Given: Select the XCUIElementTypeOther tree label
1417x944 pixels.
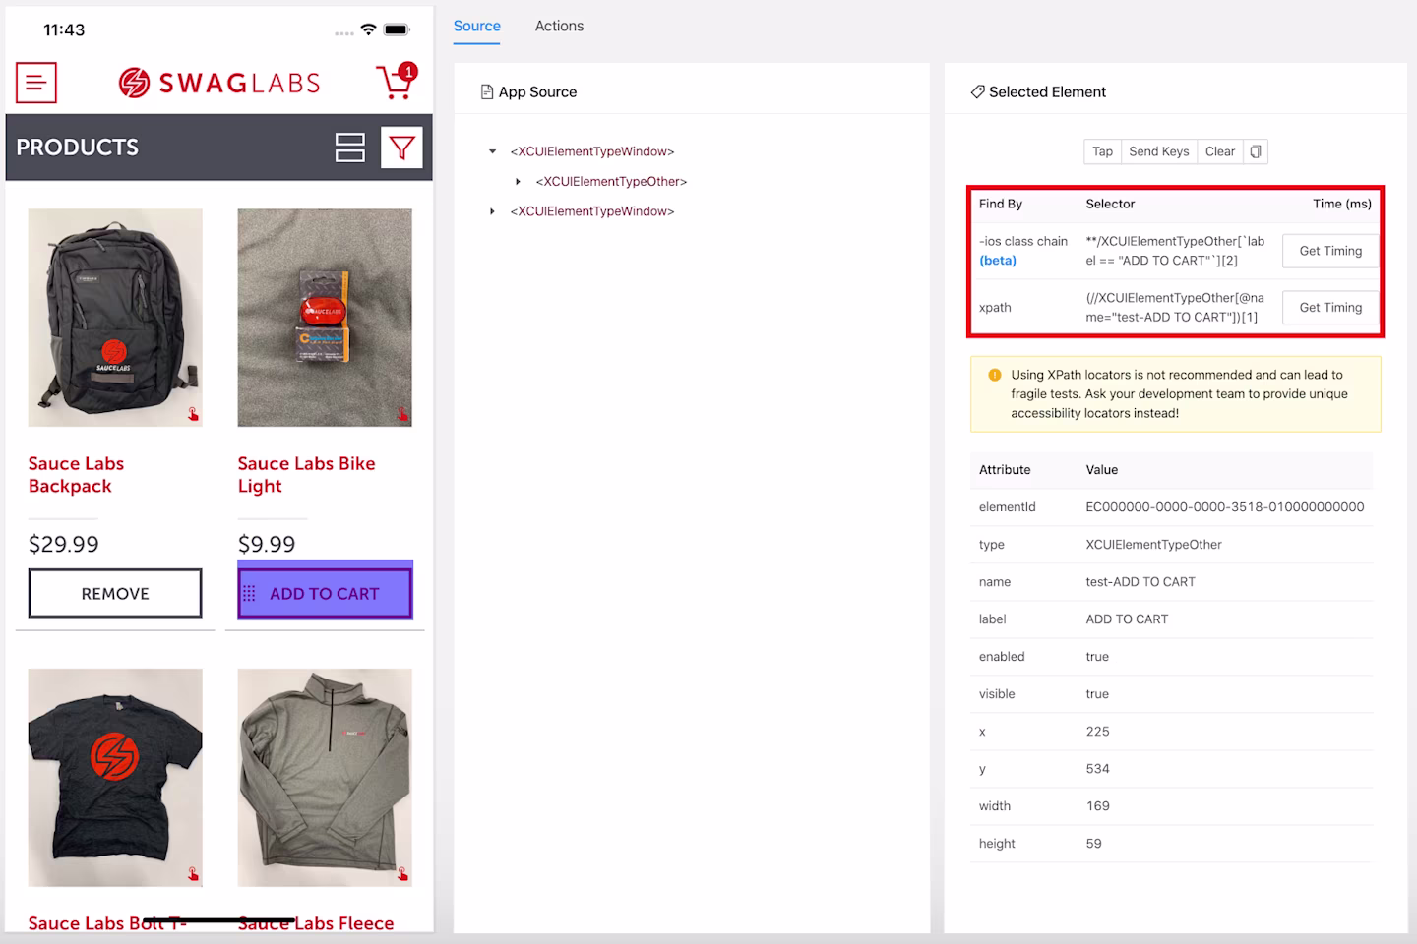Looking at the screenshot, I should click(x=611, y=182).
